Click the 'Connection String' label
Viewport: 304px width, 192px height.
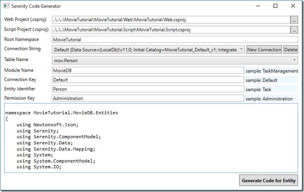pyautogui.click(x=22, y=49)
